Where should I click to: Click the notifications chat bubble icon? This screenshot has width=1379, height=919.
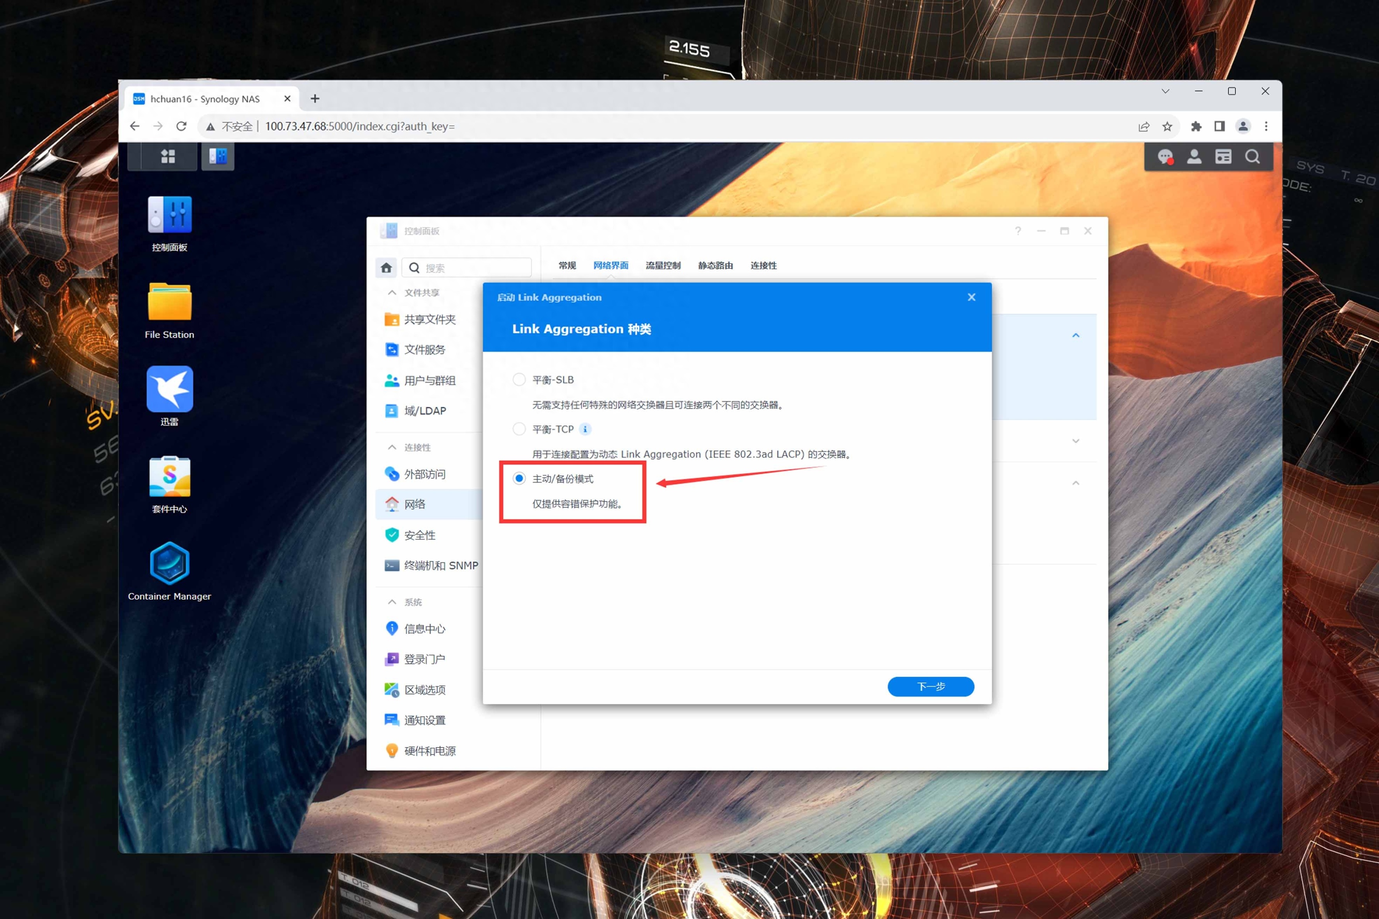coord(1165,157)
